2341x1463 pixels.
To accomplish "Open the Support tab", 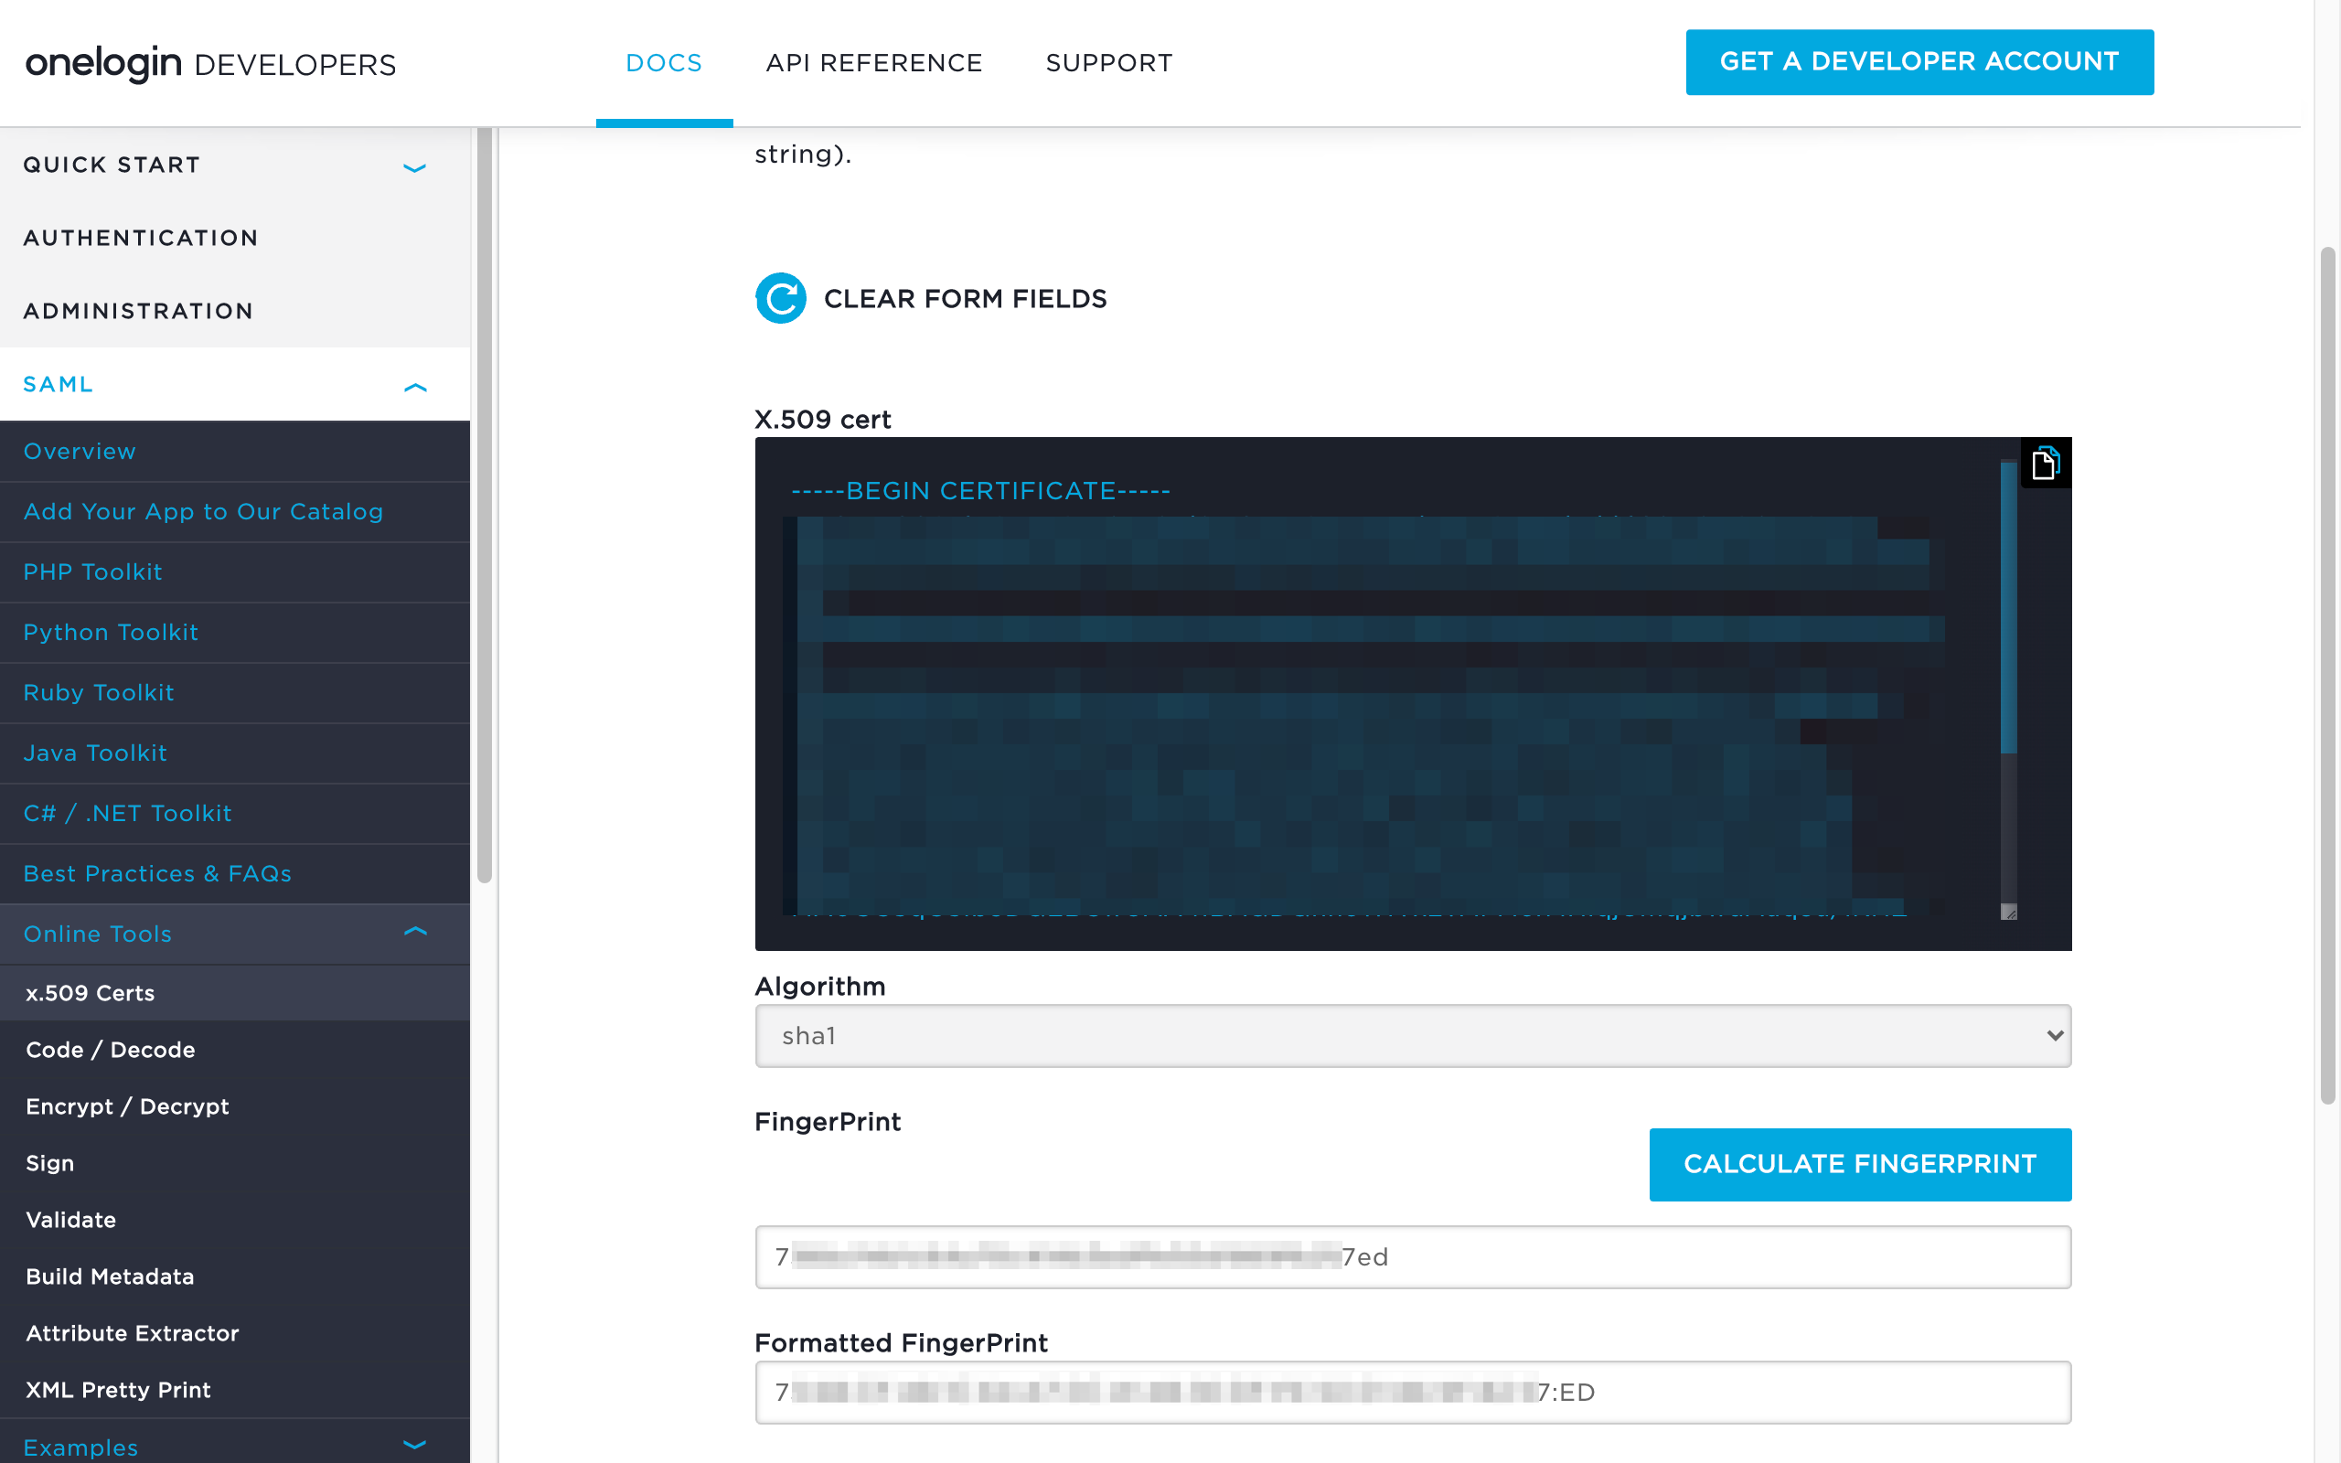I will 1108,63.
